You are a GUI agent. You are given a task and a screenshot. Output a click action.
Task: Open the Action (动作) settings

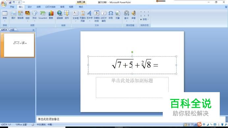(67, 15)
